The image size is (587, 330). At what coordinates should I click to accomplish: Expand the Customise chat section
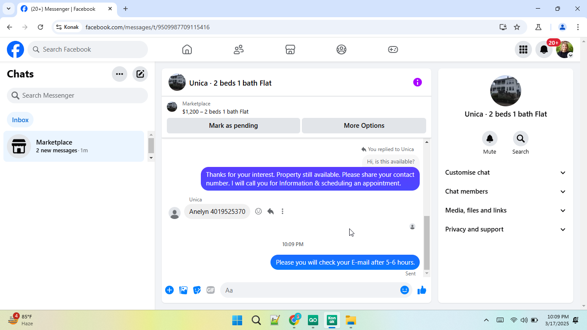[506, 173]
